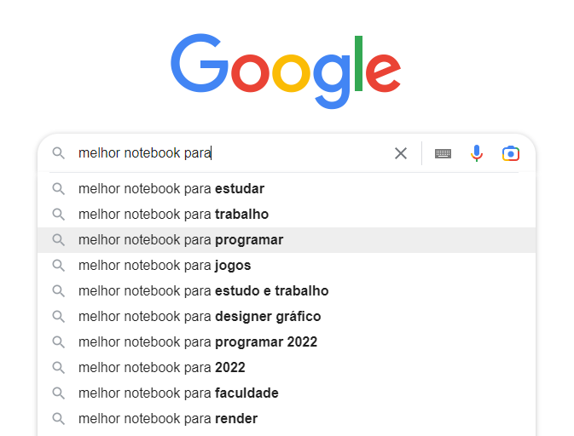Screen dimensions: 574x436
Task: Start voice search with microphone icon
Action: [x=477, y=153]
